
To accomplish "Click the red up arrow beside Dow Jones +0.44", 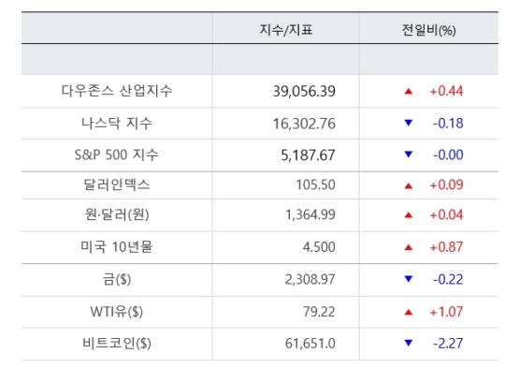I will coord(409,91).
